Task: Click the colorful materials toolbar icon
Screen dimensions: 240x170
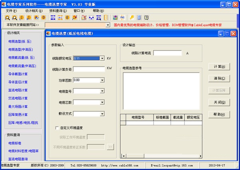Action: pos(115,18)
